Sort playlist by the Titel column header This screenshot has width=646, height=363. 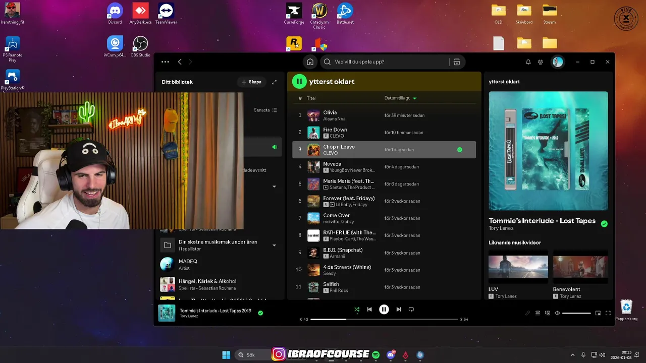[311, 98]
